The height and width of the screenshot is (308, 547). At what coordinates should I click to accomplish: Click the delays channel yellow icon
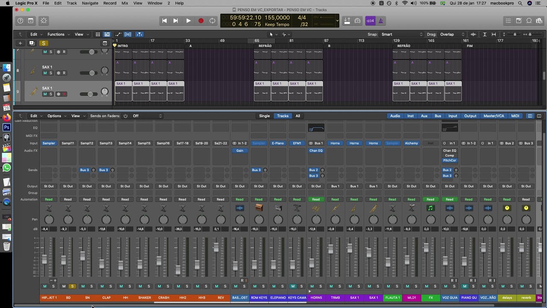click(x=507, y=208)
